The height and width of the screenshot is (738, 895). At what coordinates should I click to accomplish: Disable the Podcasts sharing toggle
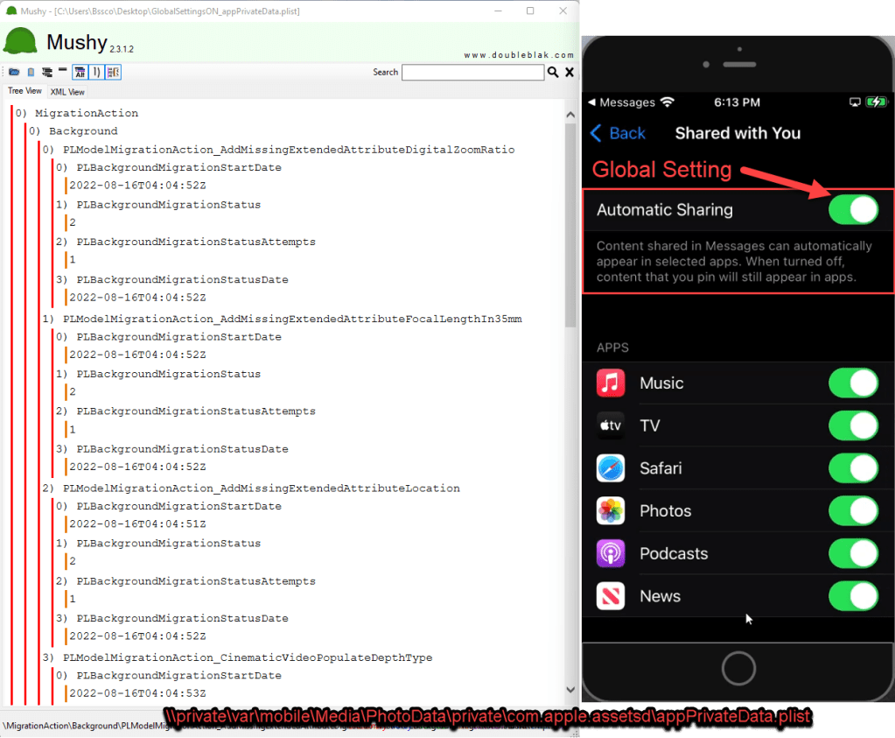click(x=853, y=553)
